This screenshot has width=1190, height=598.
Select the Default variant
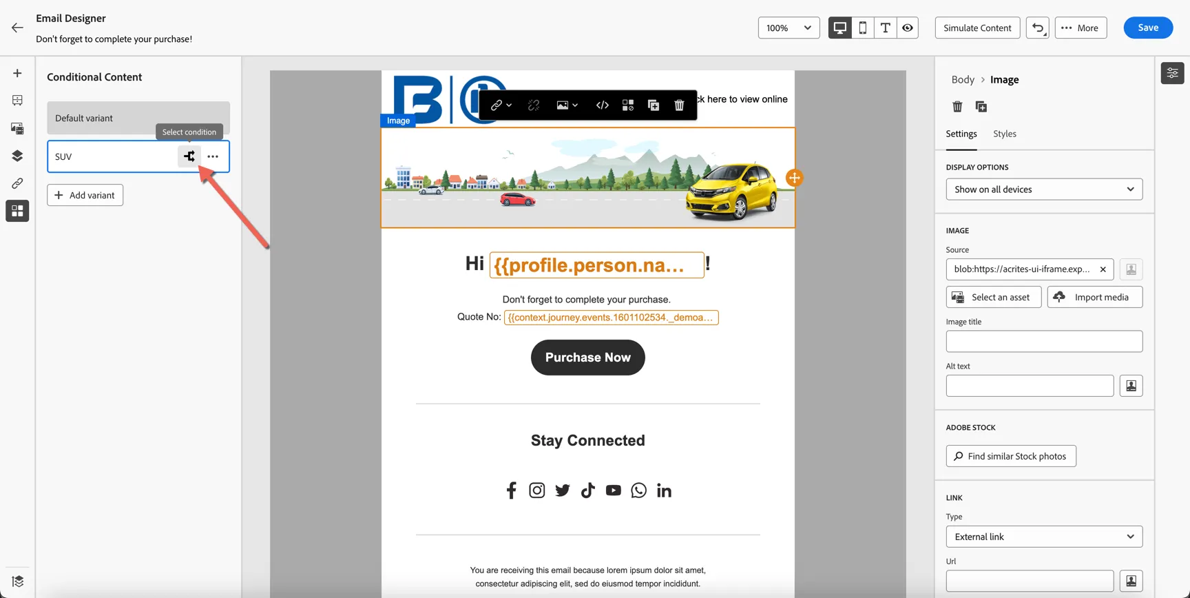(138, 118)
